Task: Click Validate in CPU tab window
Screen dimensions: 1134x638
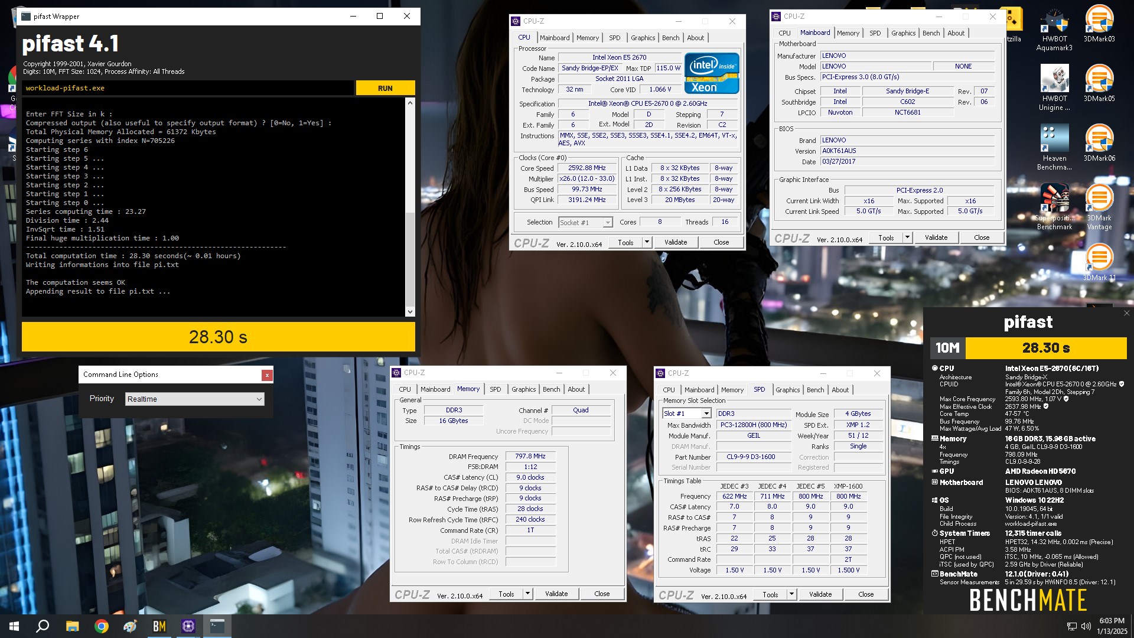Action: pos(676,242)
